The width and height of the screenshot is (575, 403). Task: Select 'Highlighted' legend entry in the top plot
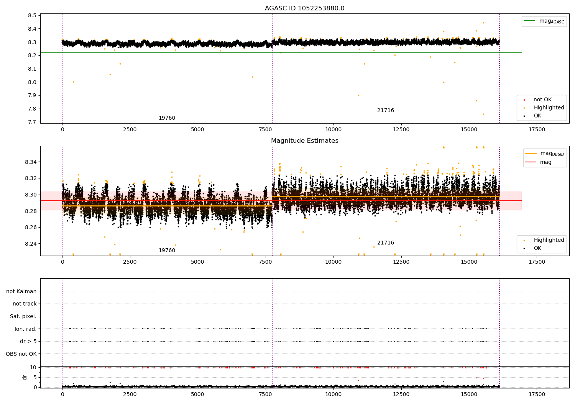549,108
